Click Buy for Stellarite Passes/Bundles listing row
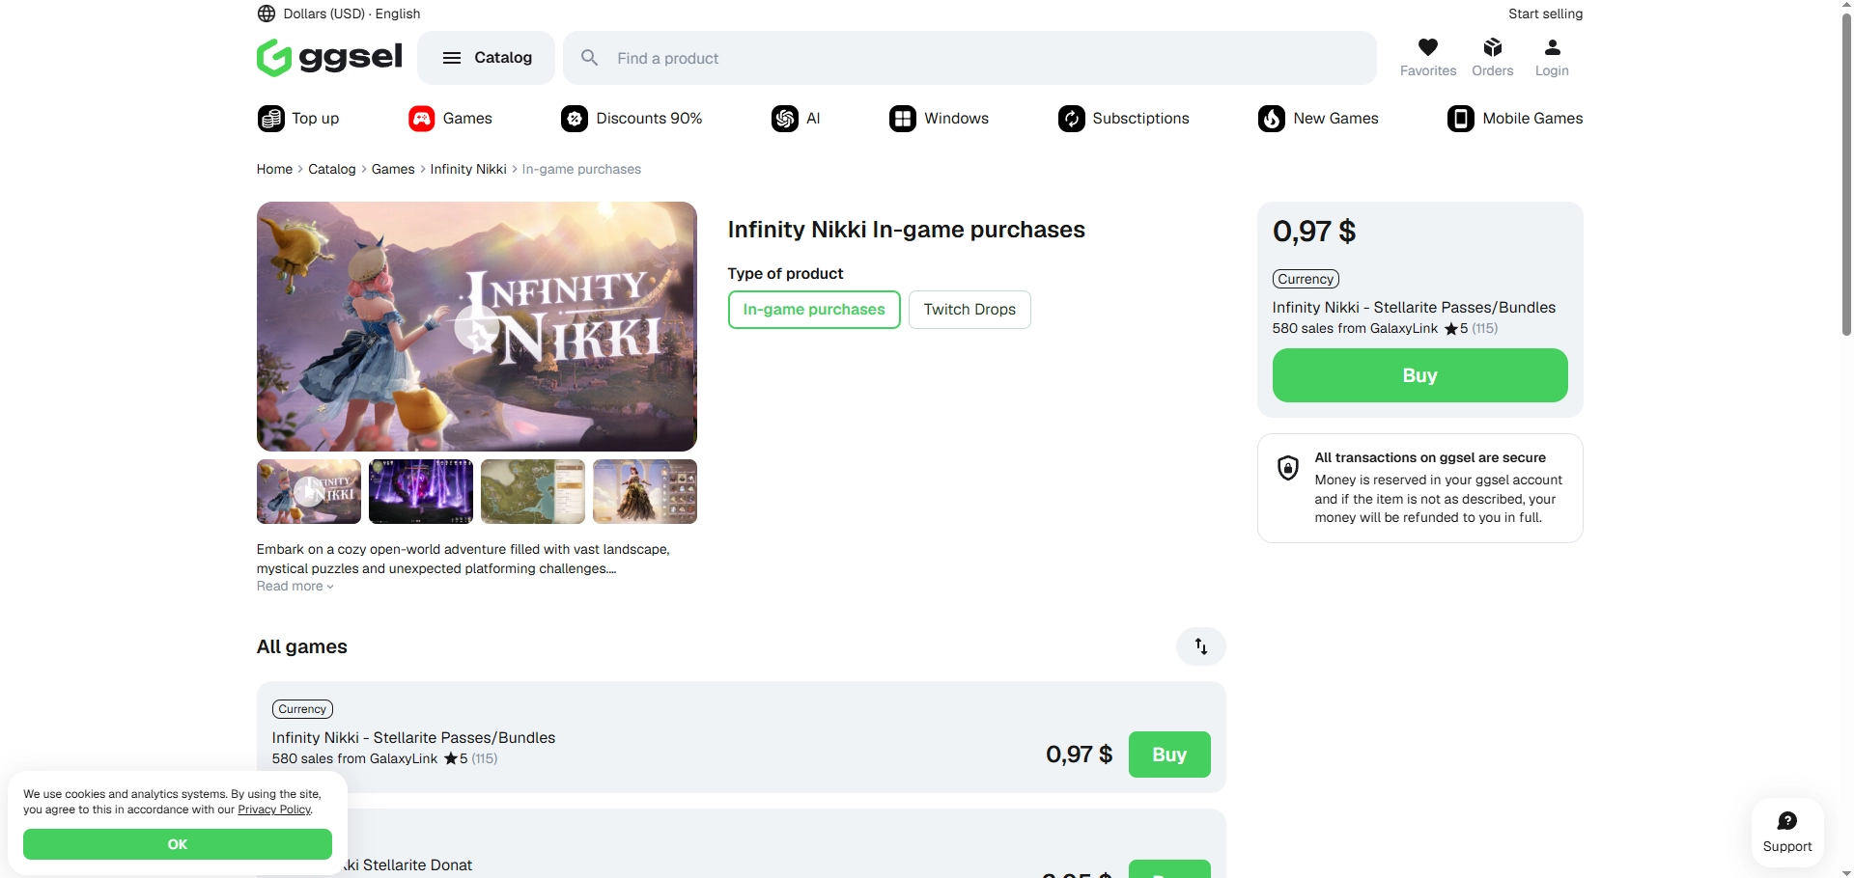Viewport: 1854px width, 878px height. [x=1169, y=755]
